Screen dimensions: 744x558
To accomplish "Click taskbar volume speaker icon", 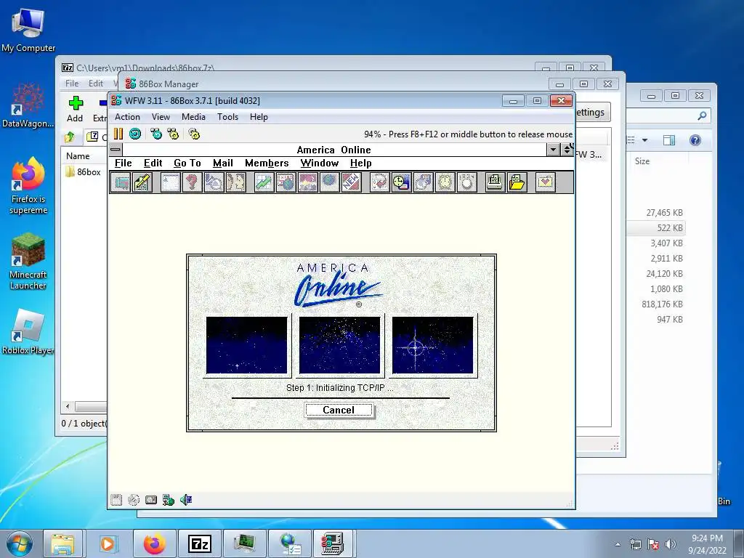I will pyautogui.click(x=670, y=544).
